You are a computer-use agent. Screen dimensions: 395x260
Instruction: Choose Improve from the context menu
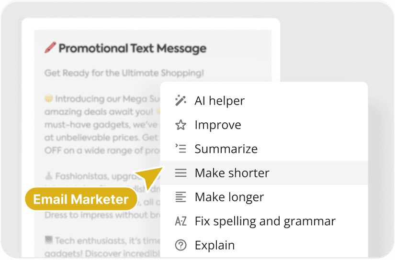point(218,125)
